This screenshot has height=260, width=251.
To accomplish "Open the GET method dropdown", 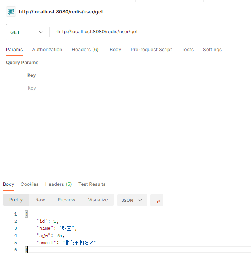I will (26, 32).
